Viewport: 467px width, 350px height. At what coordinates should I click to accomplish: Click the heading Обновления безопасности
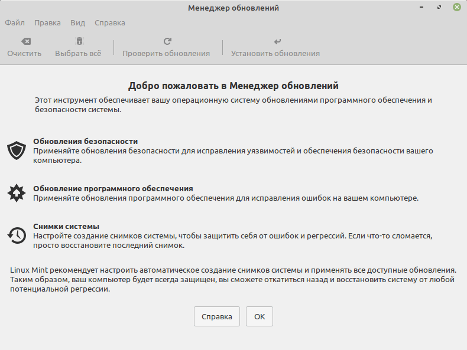pyautogui.click(x=86, y=141)
